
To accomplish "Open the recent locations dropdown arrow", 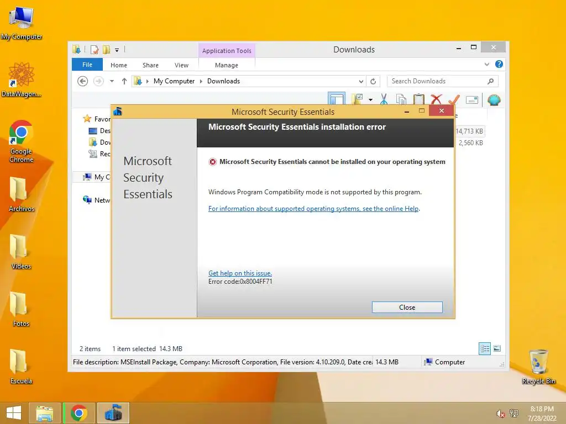I will coord(112,81).
